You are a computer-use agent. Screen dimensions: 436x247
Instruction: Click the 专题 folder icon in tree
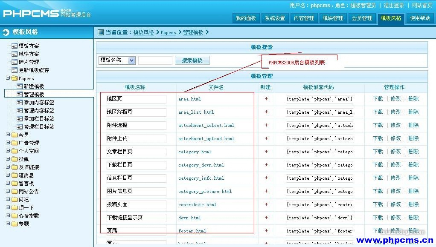[15, 224]
